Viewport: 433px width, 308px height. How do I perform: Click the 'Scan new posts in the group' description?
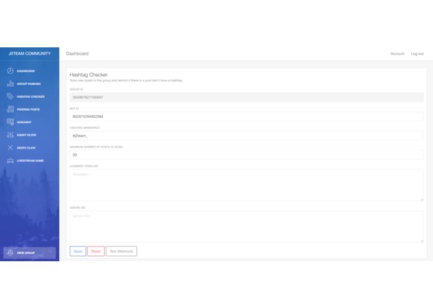point(126,80)
